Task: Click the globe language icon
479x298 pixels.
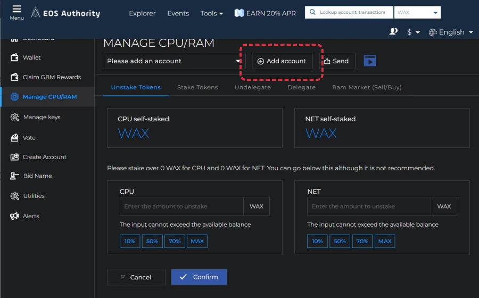Action: pos(433,32)
